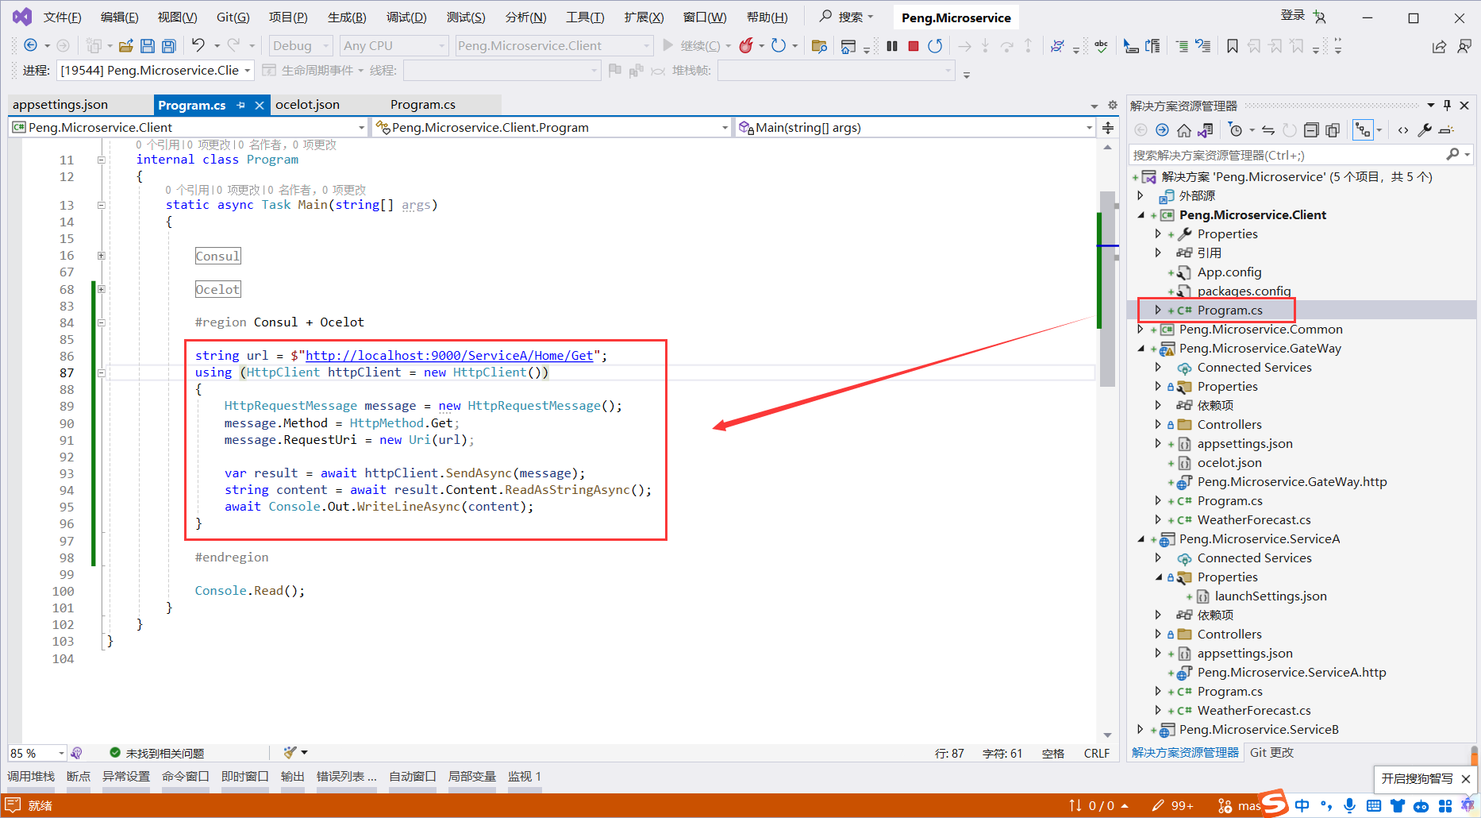The image size is (1481, 818).
Task: Switch to the Git 更改 tab
Action: click(1271, 753)
